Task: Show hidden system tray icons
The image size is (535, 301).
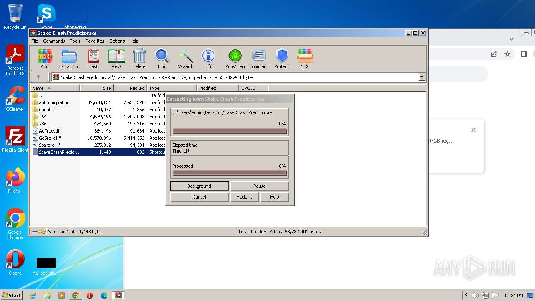Action: [466, 296]
